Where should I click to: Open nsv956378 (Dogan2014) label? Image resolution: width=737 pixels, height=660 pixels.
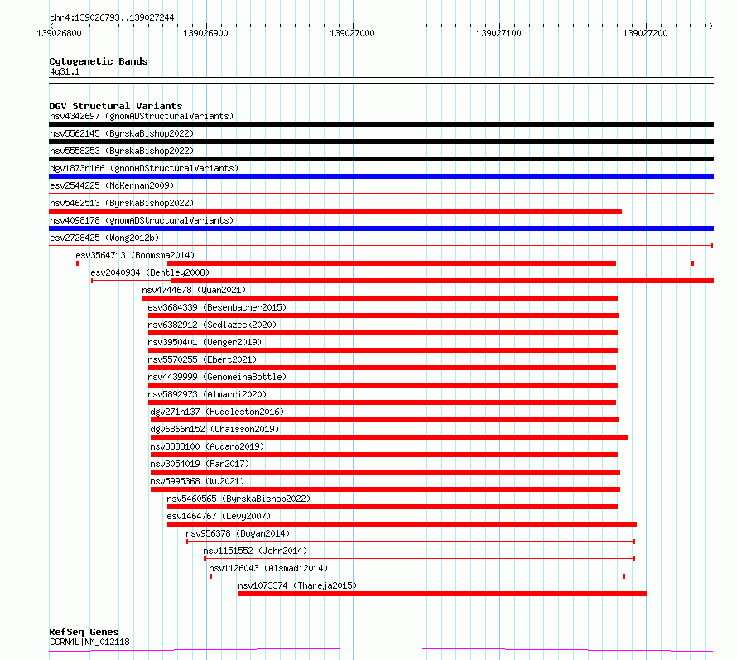click(x=238, y=533)
